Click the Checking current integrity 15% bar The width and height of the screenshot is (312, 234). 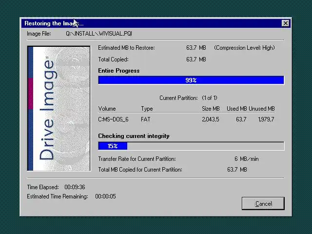click(191, 146)
